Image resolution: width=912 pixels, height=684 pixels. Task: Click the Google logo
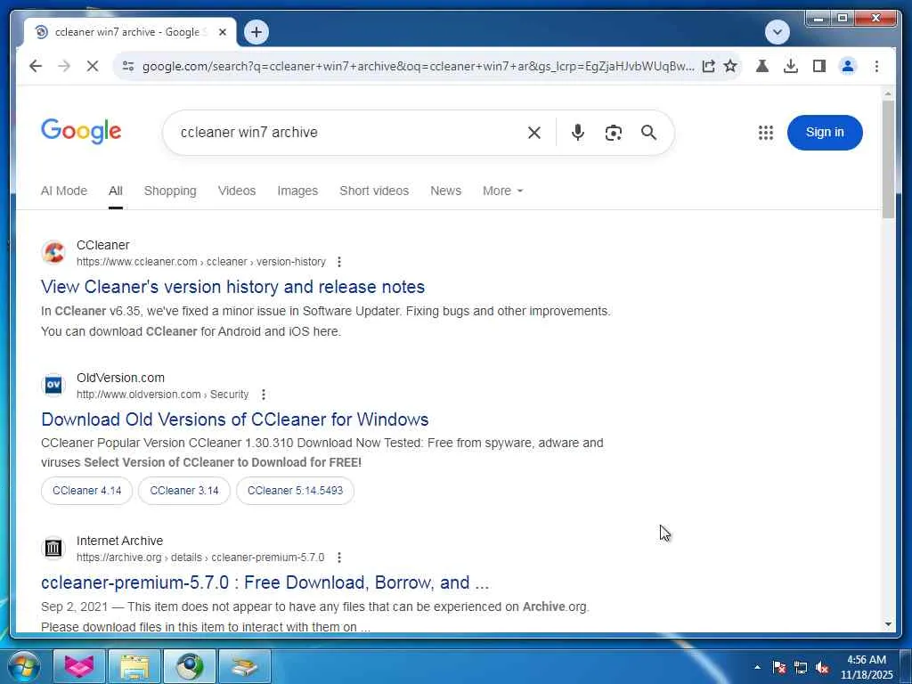pyautogui.click(x=81, y=131)
